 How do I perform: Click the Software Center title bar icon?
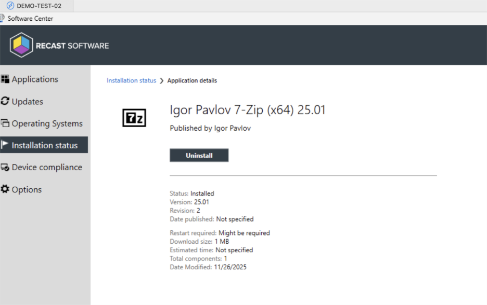(x=3, y=18)
